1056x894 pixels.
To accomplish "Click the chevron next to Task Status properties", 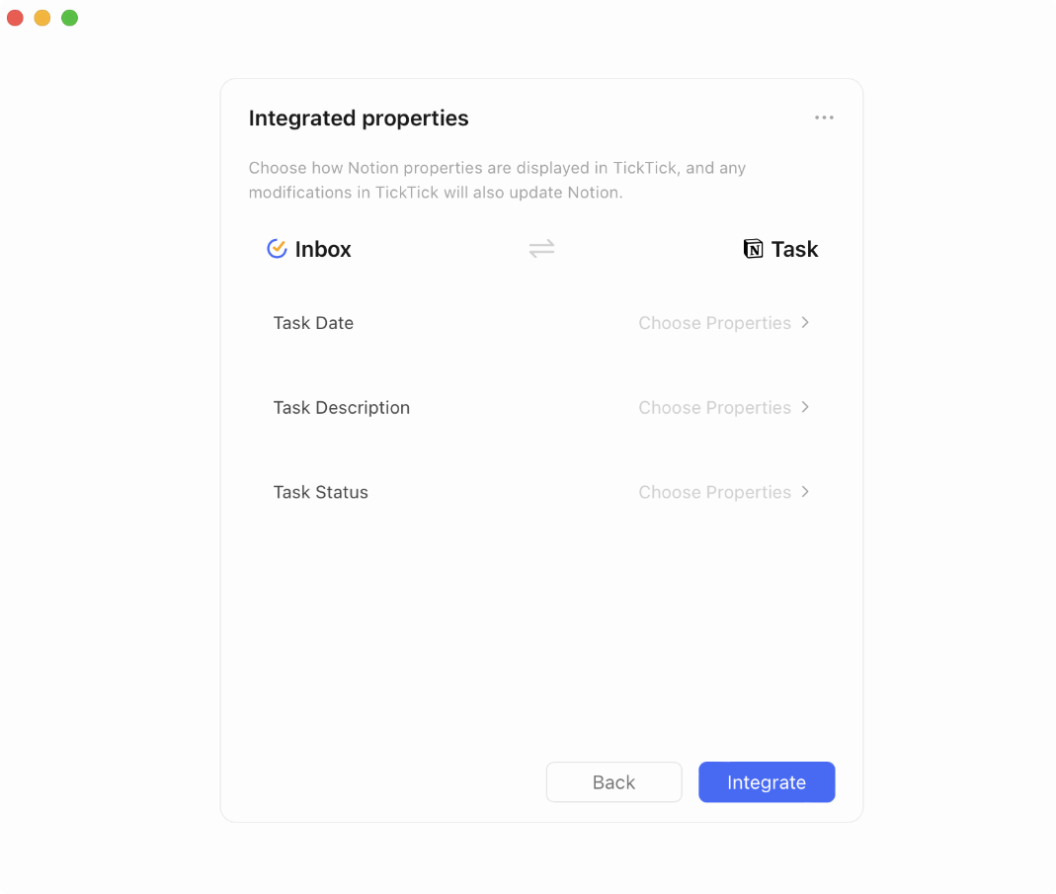I will pos(805,492).
